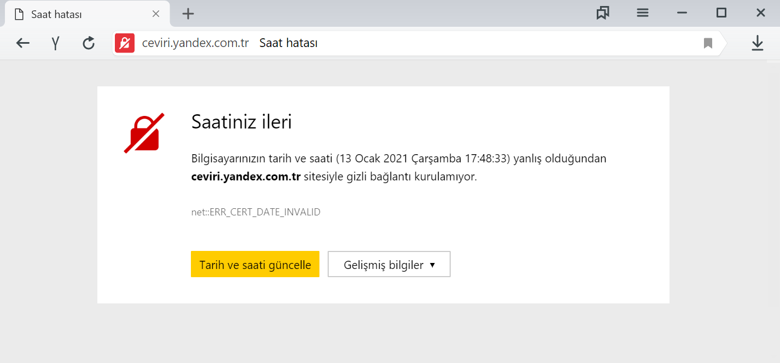
Task: Bookmark this page with the flag icon
Action: 708,43
